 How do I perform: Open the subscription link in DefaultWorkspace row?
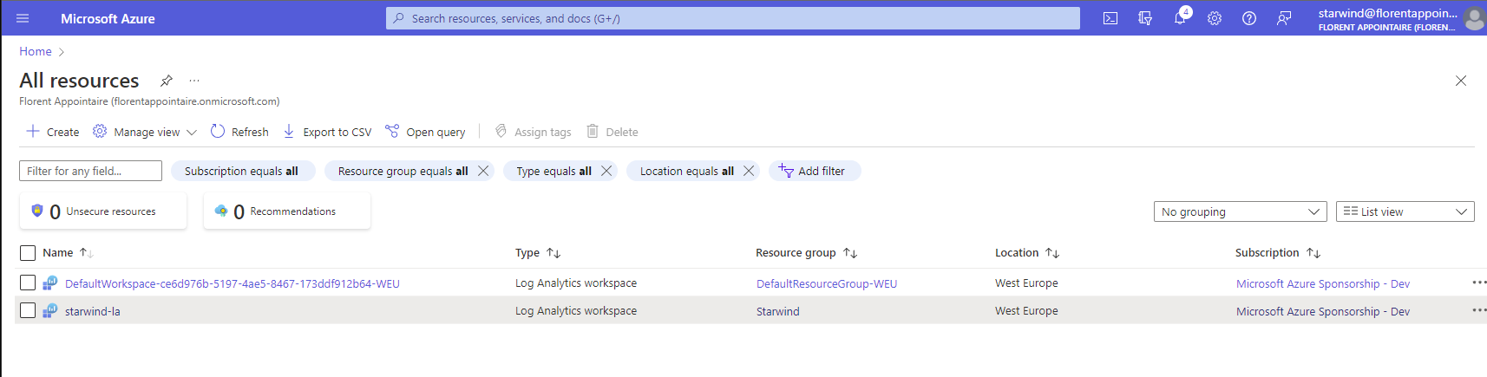pos(1323,283)
